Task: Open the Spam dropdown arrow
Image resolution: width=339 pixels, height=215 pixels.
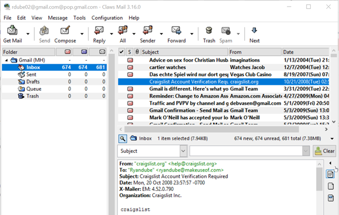Action: (238, 34)
